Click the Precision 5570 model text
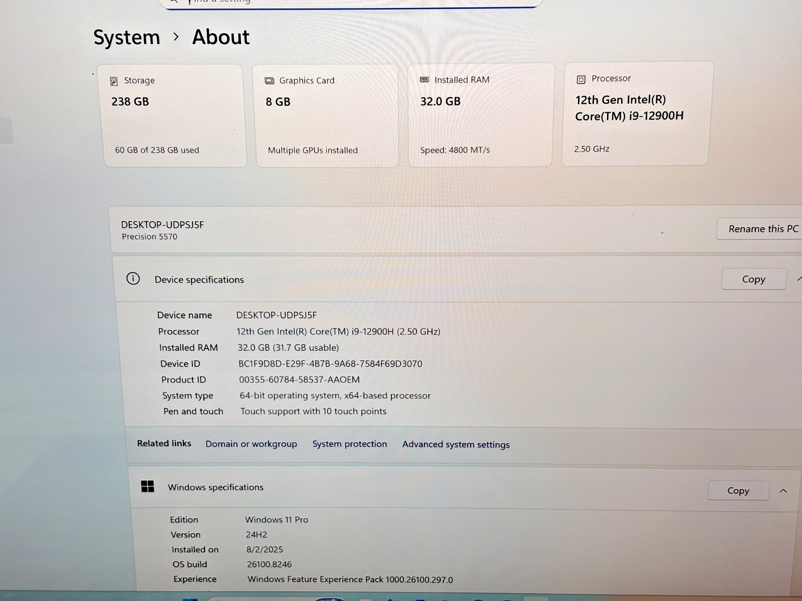Screen dimensions: 802x601 [149, 236]
